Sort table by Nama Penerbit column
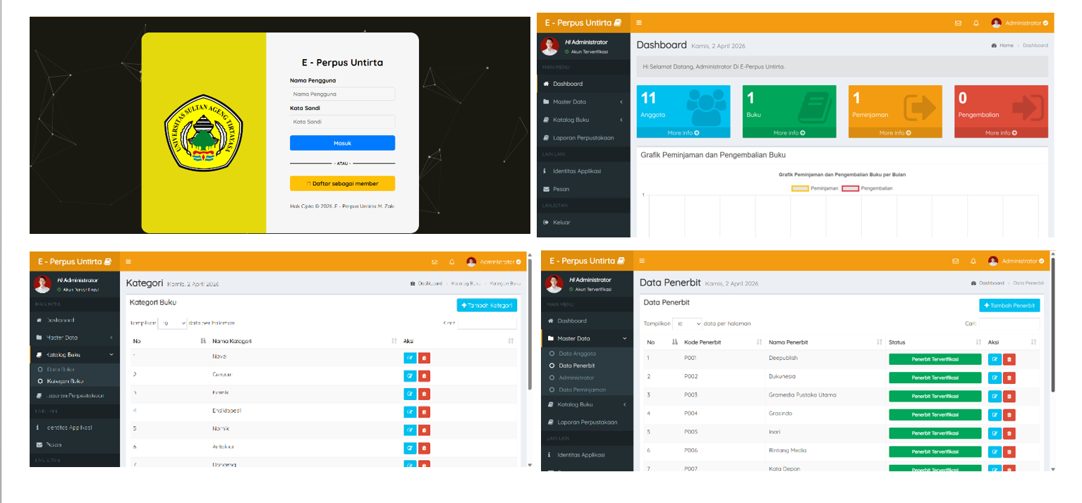Screen dimensions: 1082x503 [x=879, y=342]
